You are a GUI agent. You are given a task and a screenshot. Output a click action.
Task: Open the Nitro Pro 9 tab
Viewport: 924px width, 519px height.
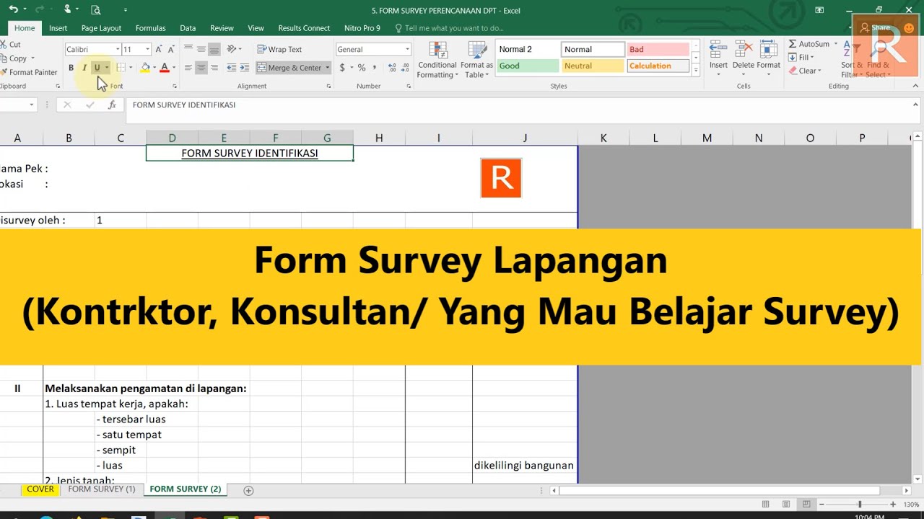pos(362,28)
